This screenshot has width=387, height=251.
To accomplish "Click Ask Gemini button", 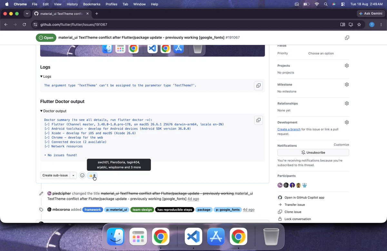I will coord(370,14).
